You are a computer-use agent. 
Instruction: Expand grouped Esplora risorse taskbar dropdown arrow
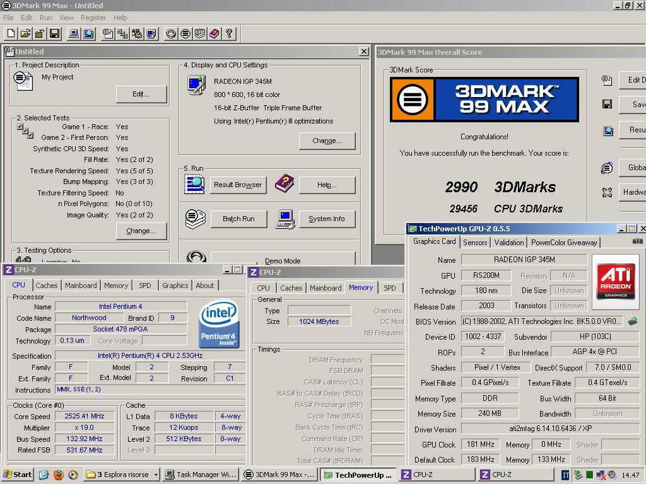tap(156, 475)
